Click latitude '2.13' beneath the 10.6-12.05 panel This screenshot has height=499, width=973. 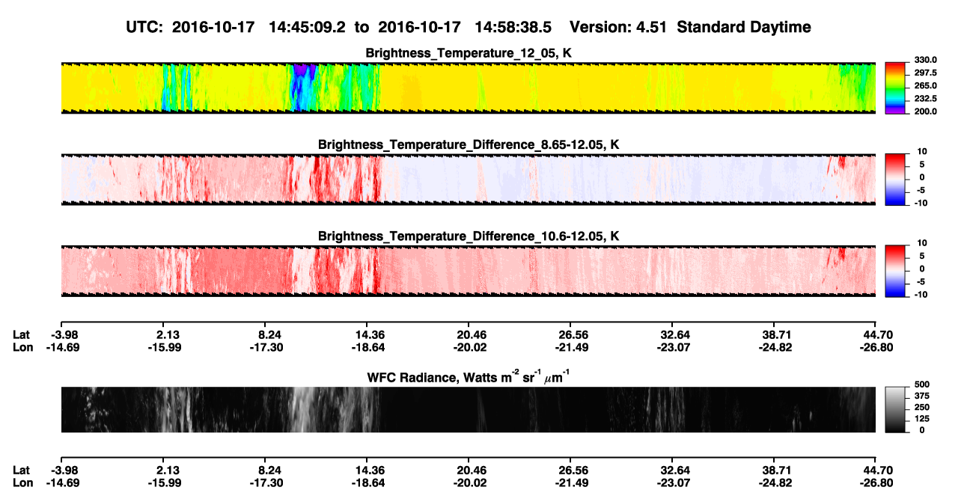(x=168, y=334)
